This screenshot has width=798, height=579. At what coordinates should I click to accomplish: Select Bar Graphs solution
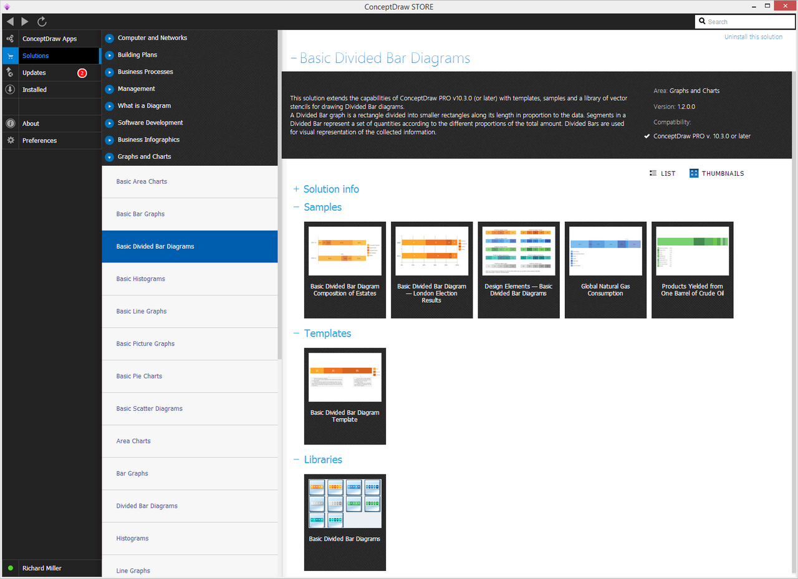point(190,474)
